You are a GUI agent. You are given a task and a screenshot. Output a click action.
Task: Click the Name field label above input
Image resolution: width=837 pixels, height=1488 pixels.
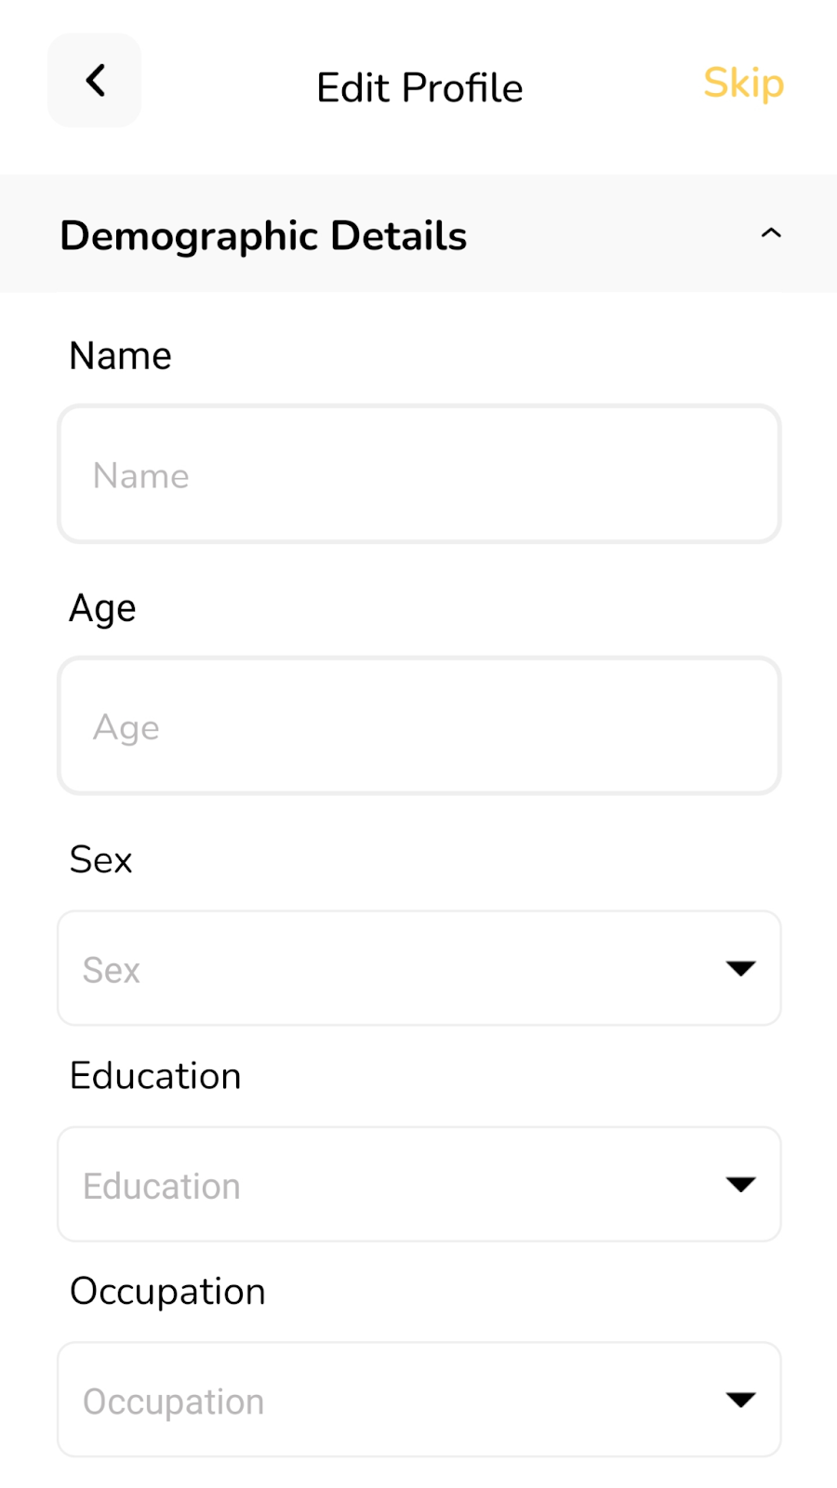point(120,356)
